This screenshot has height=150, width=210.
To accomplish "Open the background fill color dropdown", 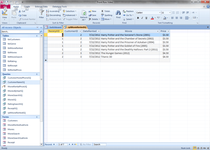I will 168,18.
